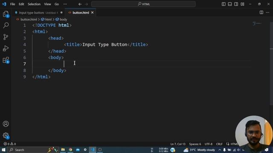Change the HTML language mode in status bar
273x153 pixels.
click(x=234, y=144)
